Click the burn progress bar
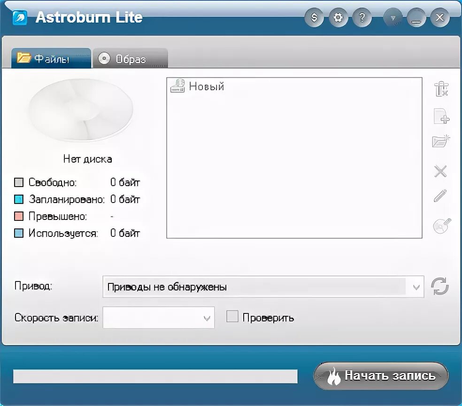Screen dimensions: 462x406 (155, 376)
